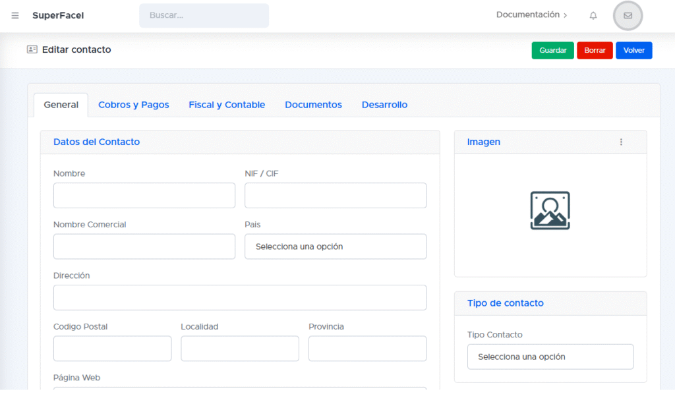Click the Página Web label
This screenshot has height=406, width=675.
[x=76, y=378]
